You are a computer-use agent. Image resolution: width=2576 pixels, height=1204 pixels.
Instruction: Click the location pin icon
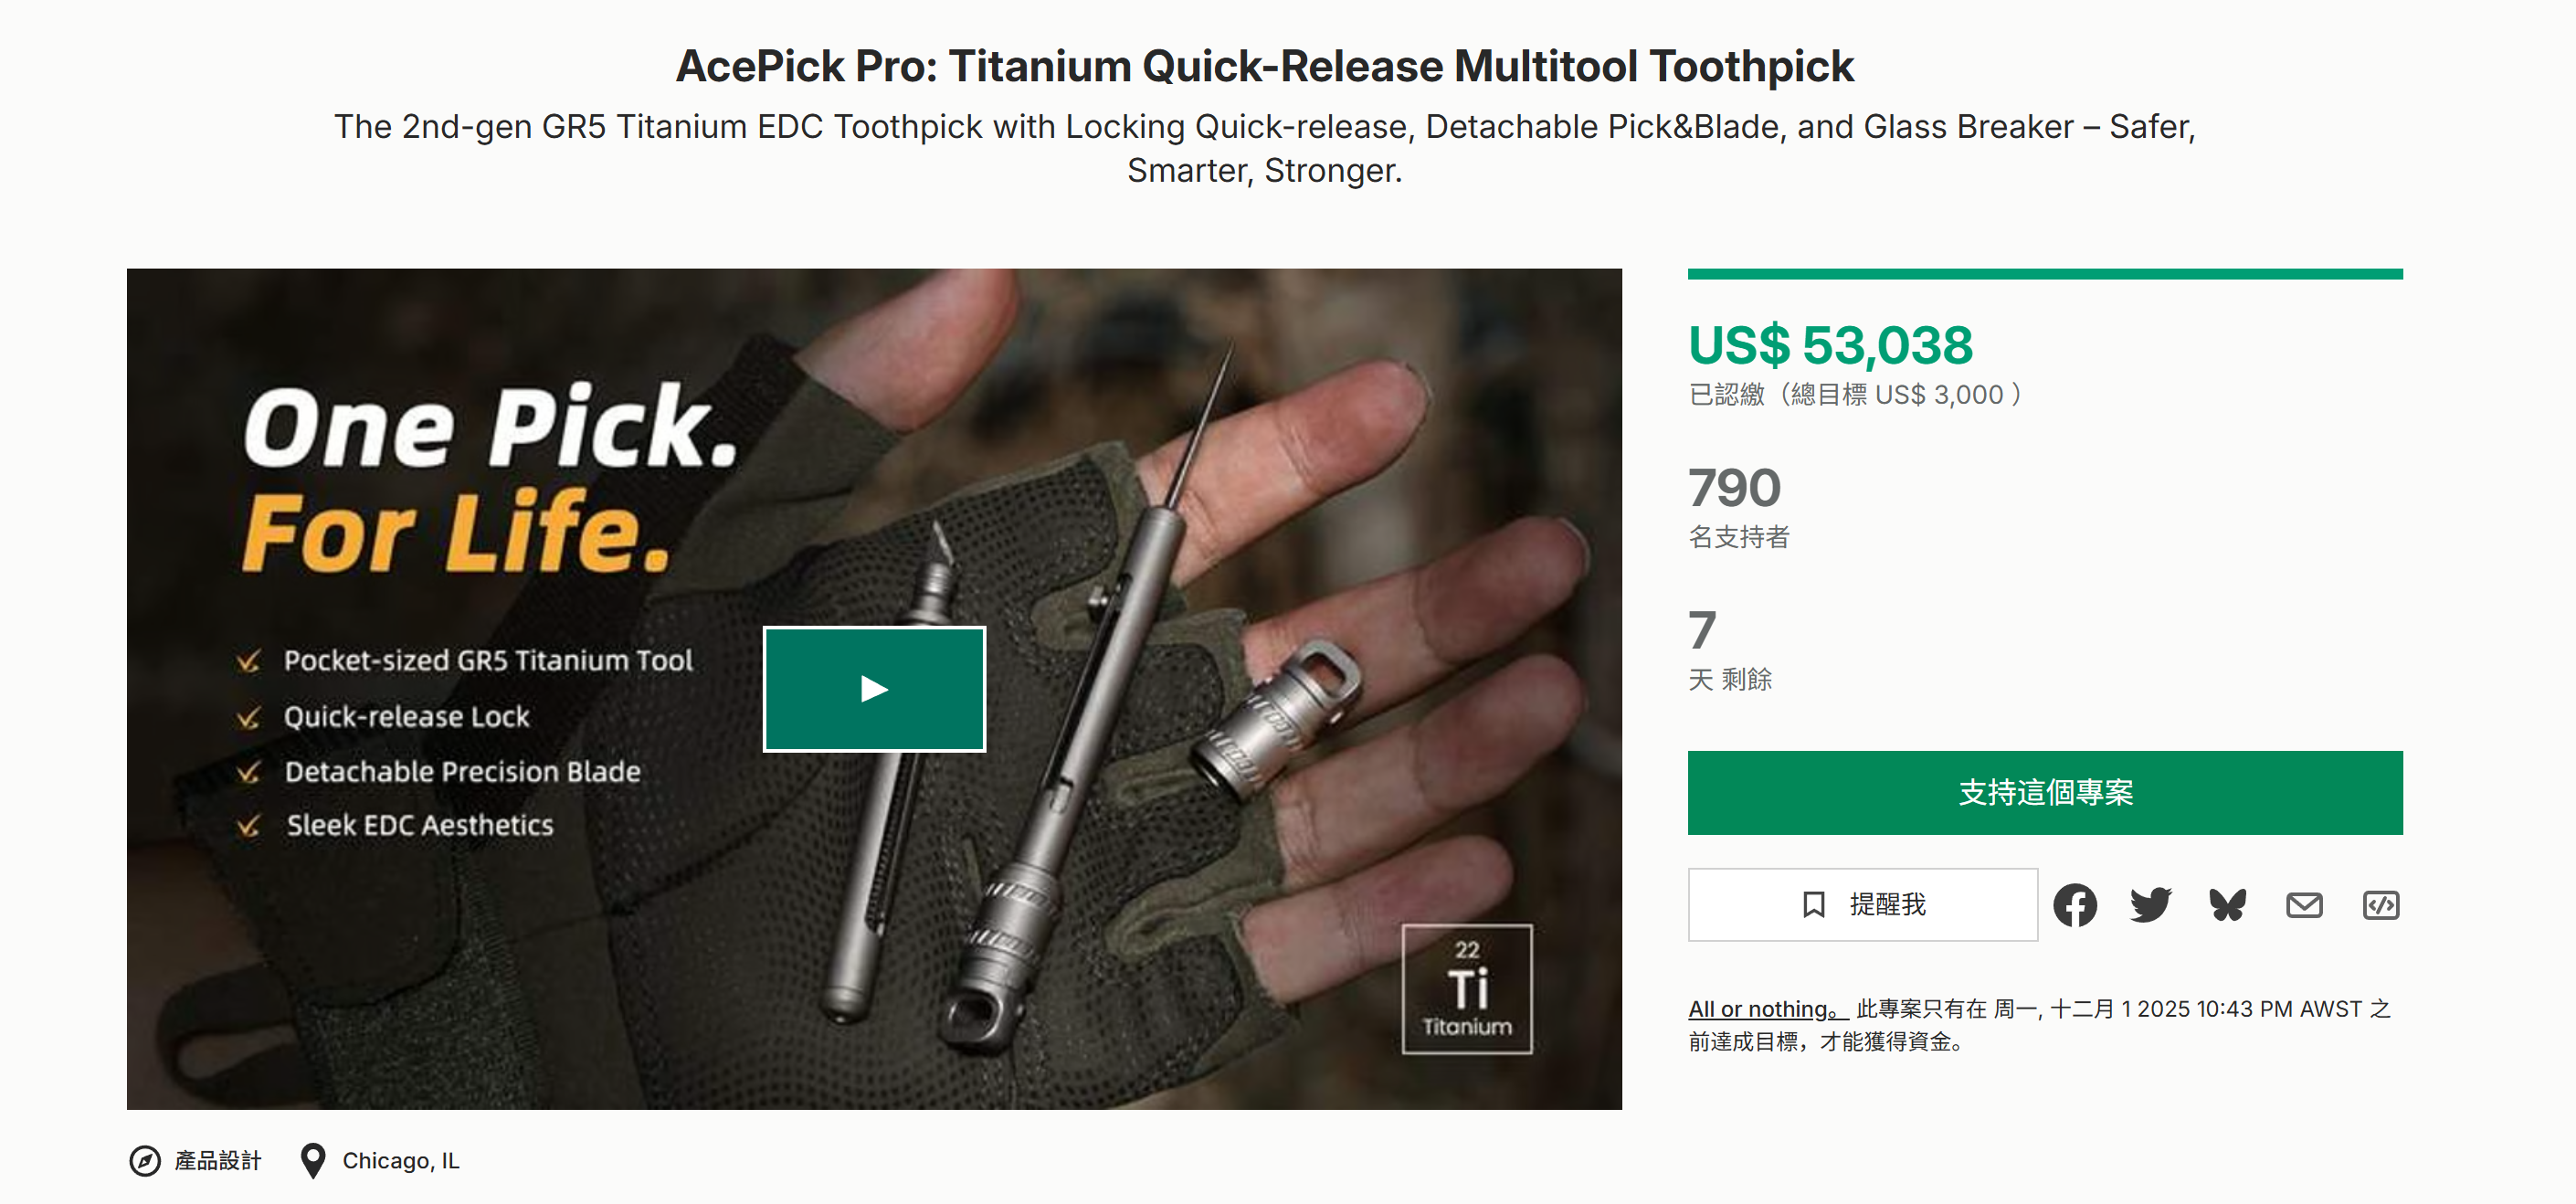pos(313,1160)
